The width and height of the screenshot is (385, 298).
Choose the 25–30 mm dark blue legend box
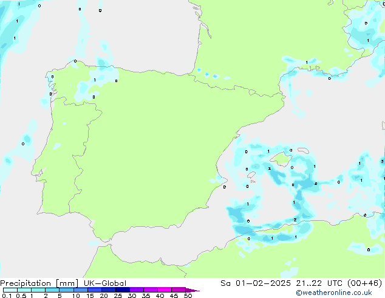click(x=122, y=290)
